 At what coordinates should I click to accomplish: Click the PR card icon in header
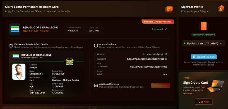(169, 10)
